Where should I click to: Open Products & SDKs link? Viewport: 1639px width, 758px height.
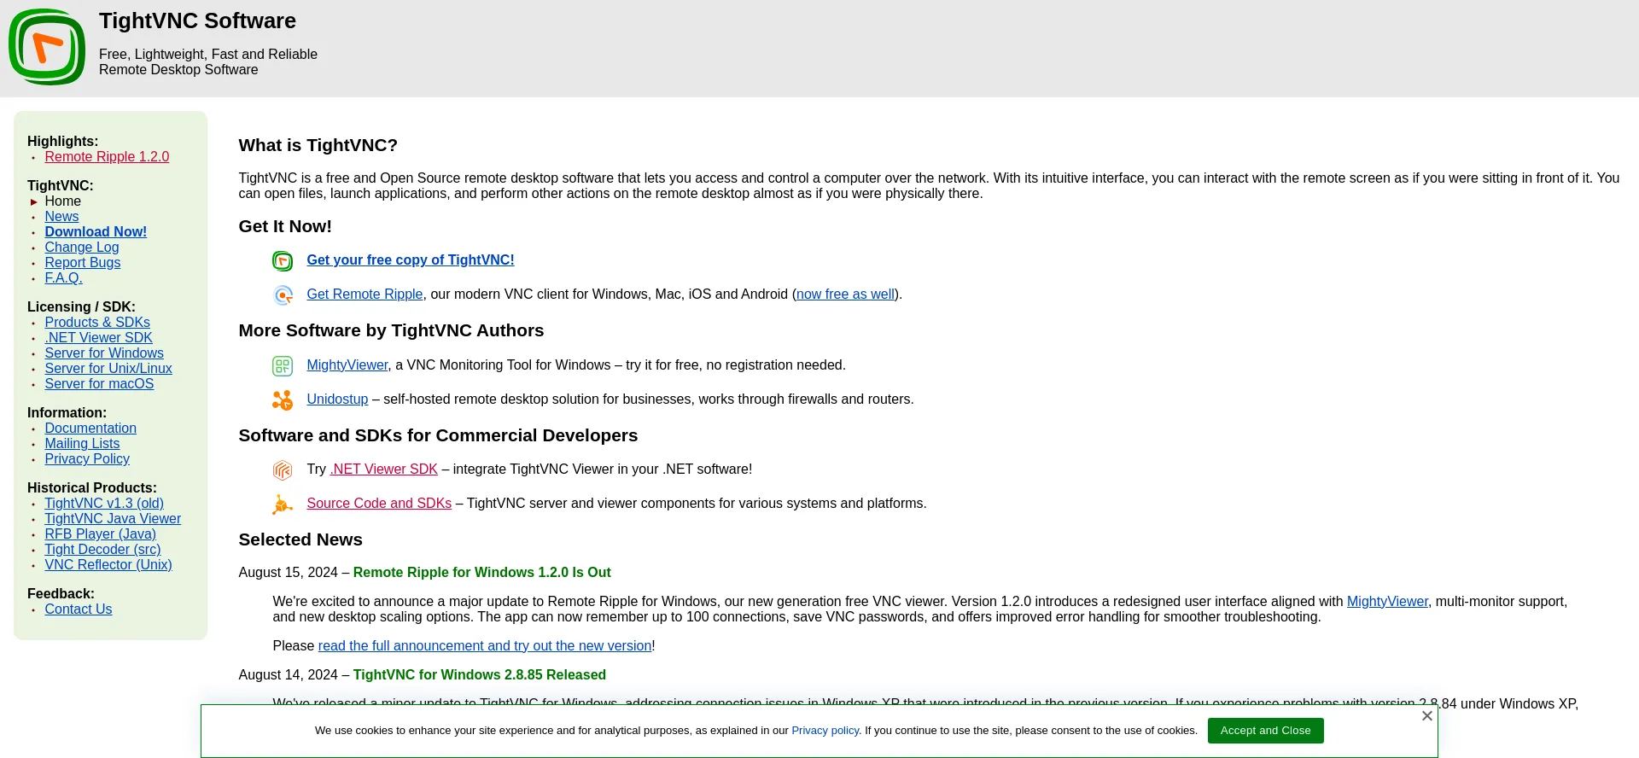97,323
